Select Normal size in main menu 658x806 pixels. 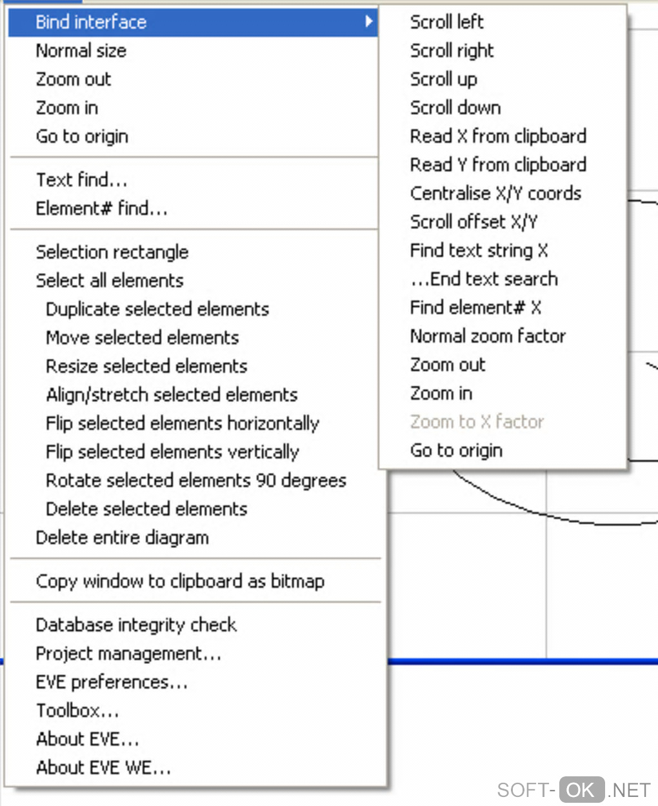click(x=81, y=51)
